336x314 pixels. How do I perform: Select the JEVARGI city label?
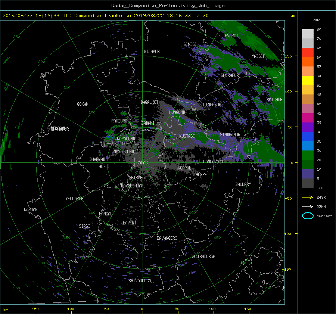(230, 36)
